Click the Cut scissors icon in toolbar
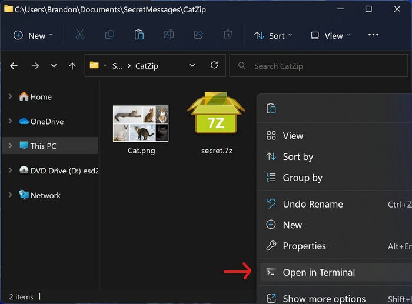The width and height of the screenshot is (412, 304). (80, 35)
